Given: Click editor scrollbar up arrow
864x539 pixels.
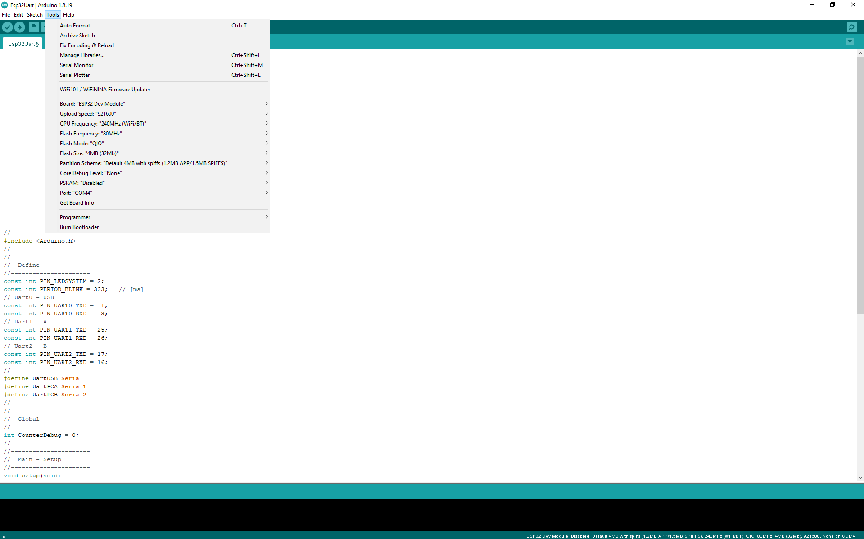Looking at the screenshot, I should point(860,53).
